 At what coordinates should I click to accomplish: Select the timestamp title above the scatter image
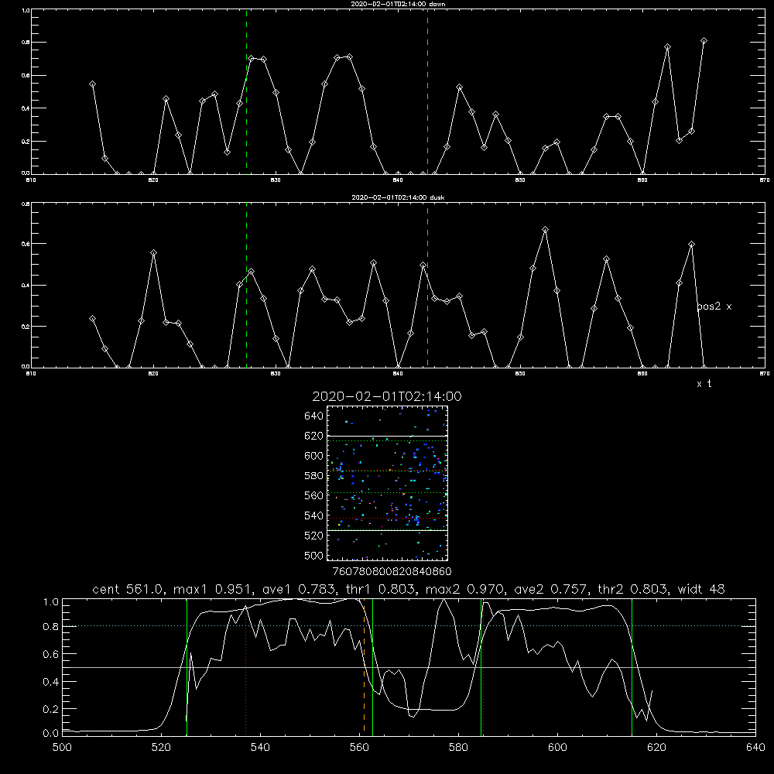point(387,396)
